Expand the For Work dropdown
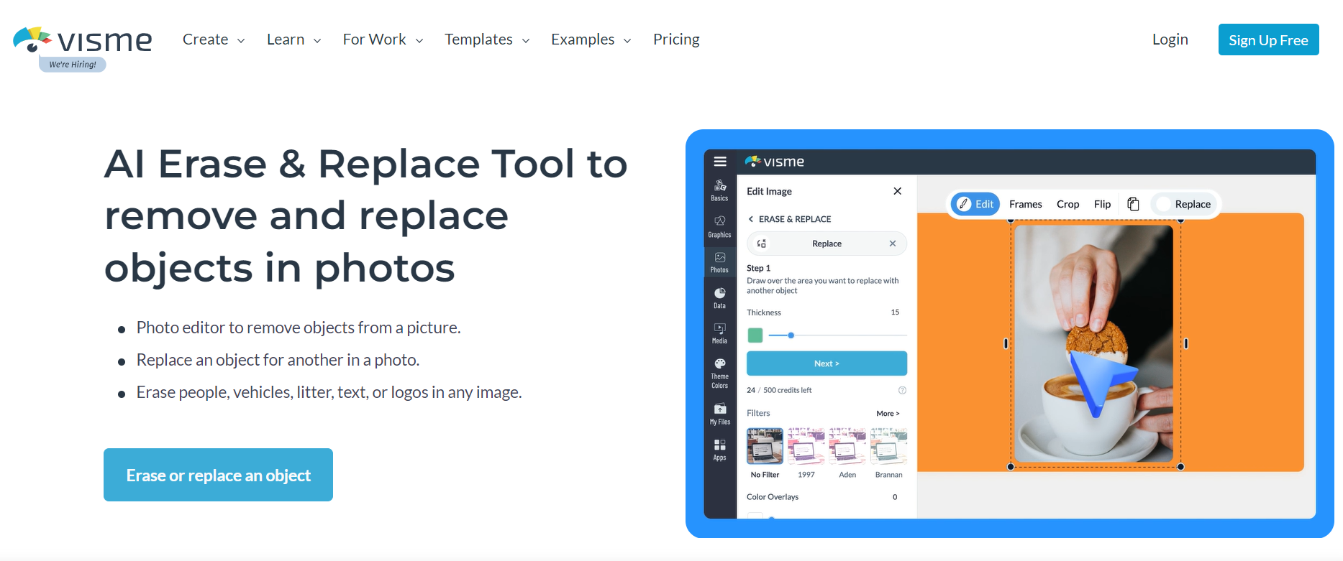The height and width of the screenshot is (561, 1343). [382, 40]
